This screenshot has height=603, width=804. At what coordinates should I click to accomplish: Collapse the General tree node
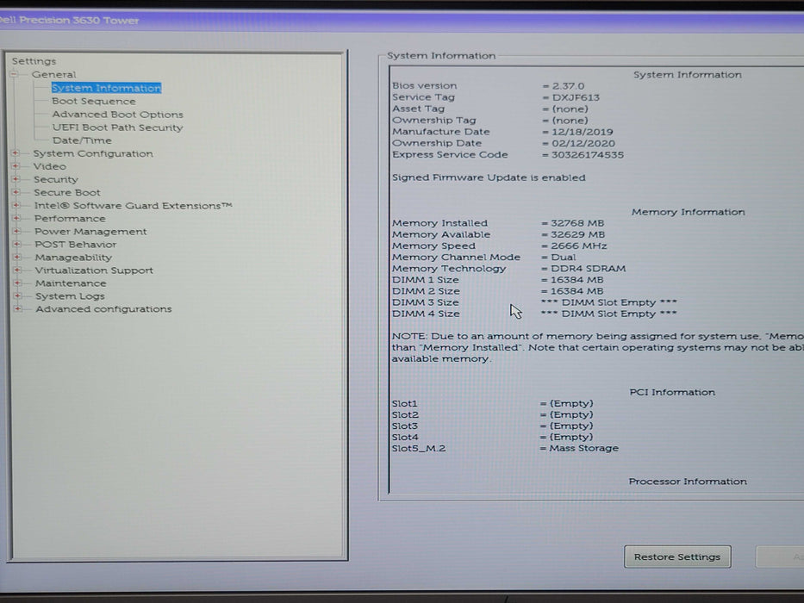point(15,74)
